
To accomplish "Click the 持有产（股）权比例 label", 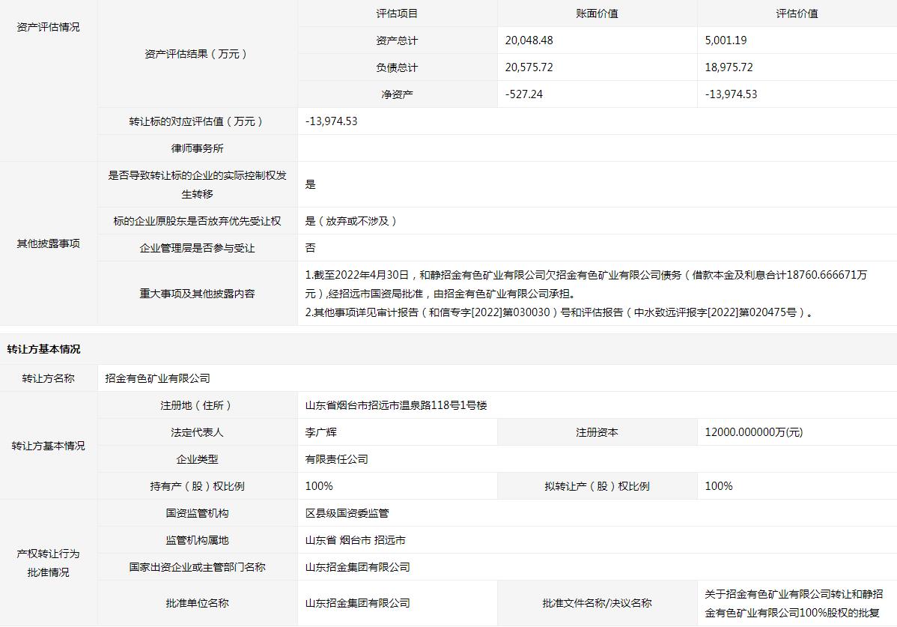I will pos(197,486).
